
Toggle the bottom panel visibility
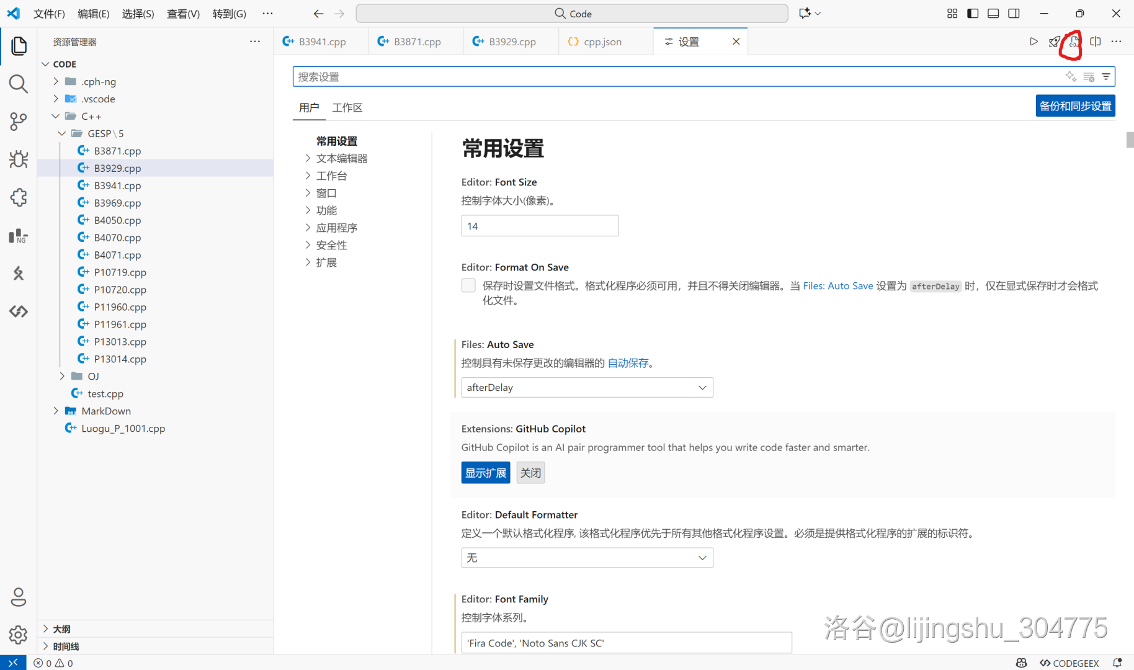[x=993, y=14]
